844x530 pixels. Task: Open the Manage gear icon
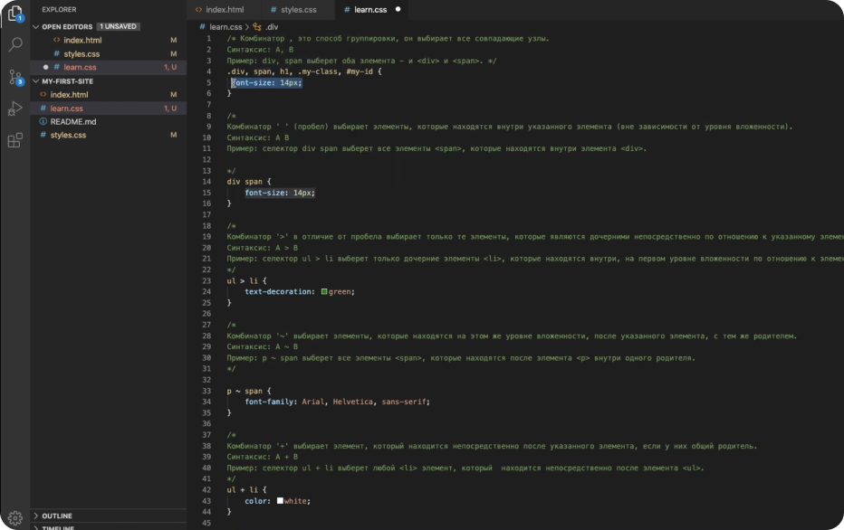pos(15,517)
